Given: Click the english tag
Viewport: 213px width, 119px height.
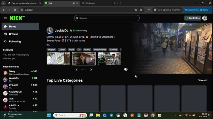Looking at the screenshot, I should click(51, 50).
